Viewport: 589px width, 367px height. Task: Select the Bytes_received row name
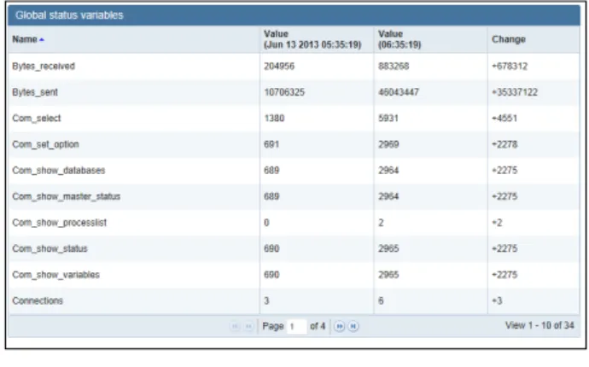pyautogui.click(x=44, y=67)
